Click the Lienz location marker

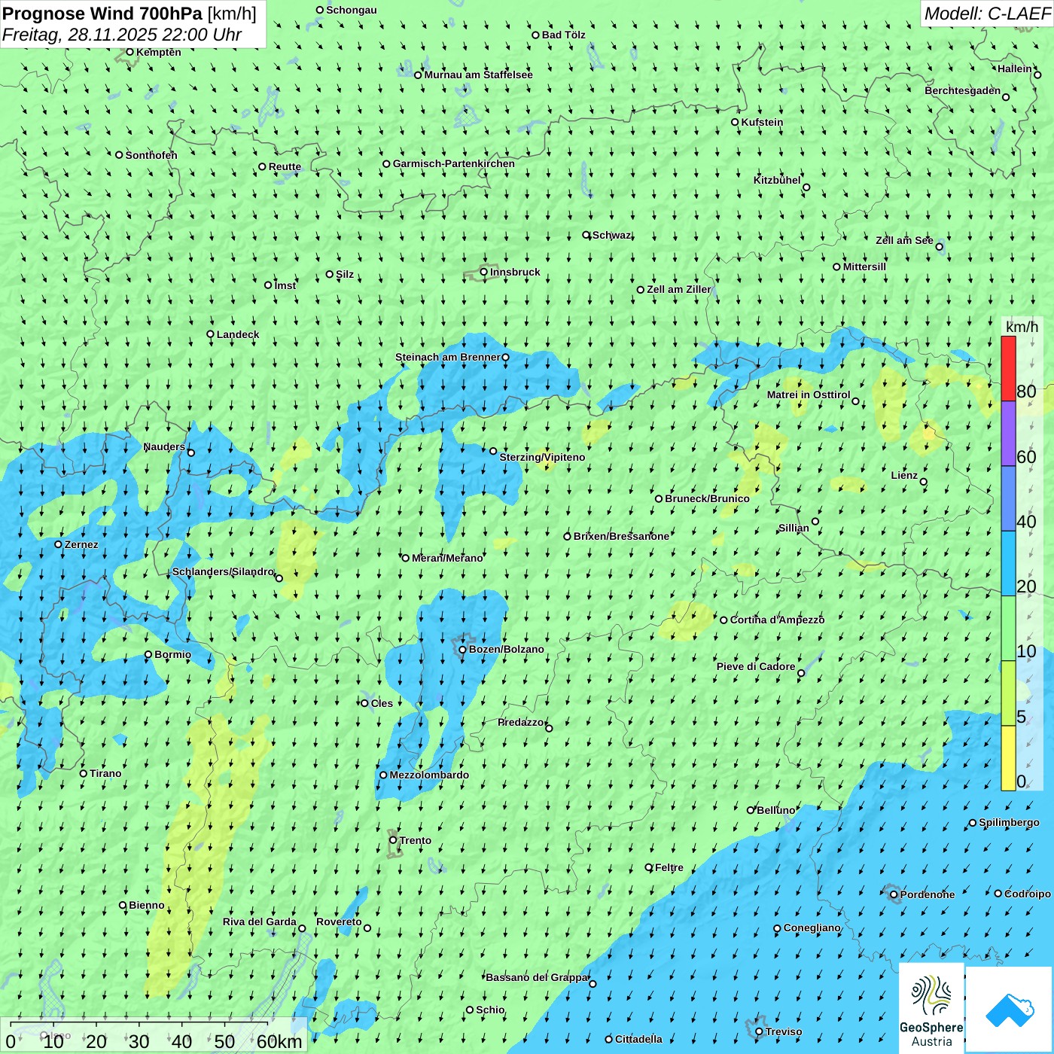pyautogui.click(x=924, y=482)
